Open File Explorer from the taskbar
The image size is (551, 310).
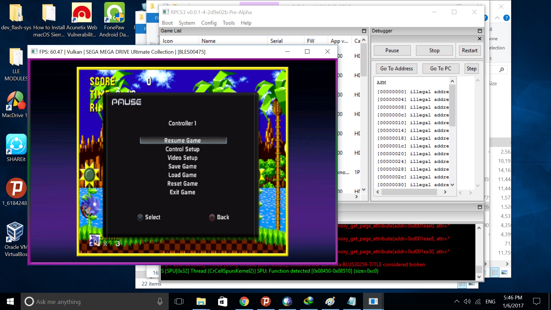point(201,301)
